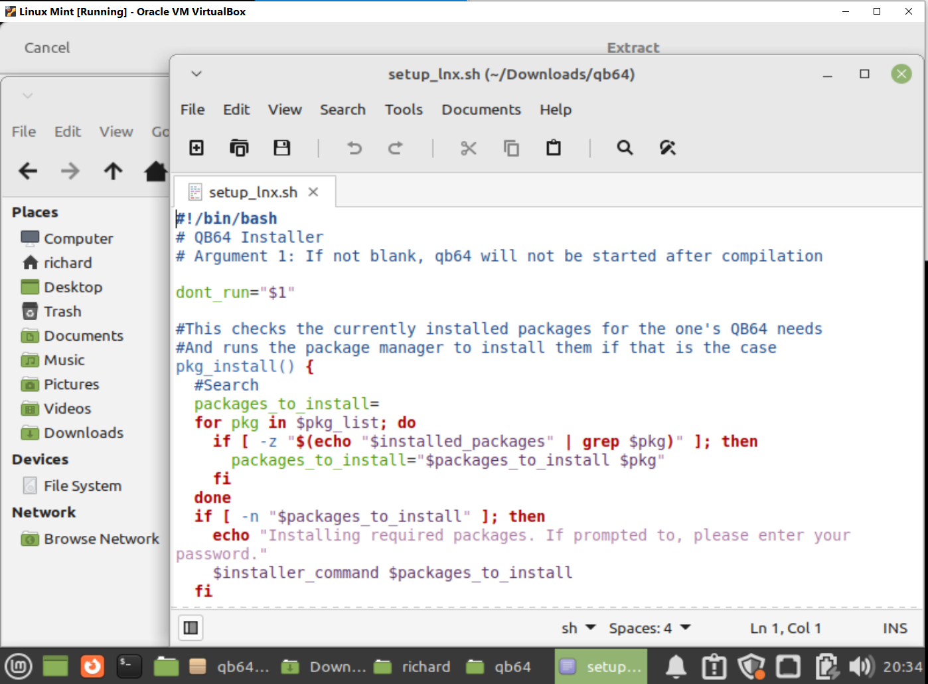
Task: Switch to richard taskbar window
Action: click(413, 666)
